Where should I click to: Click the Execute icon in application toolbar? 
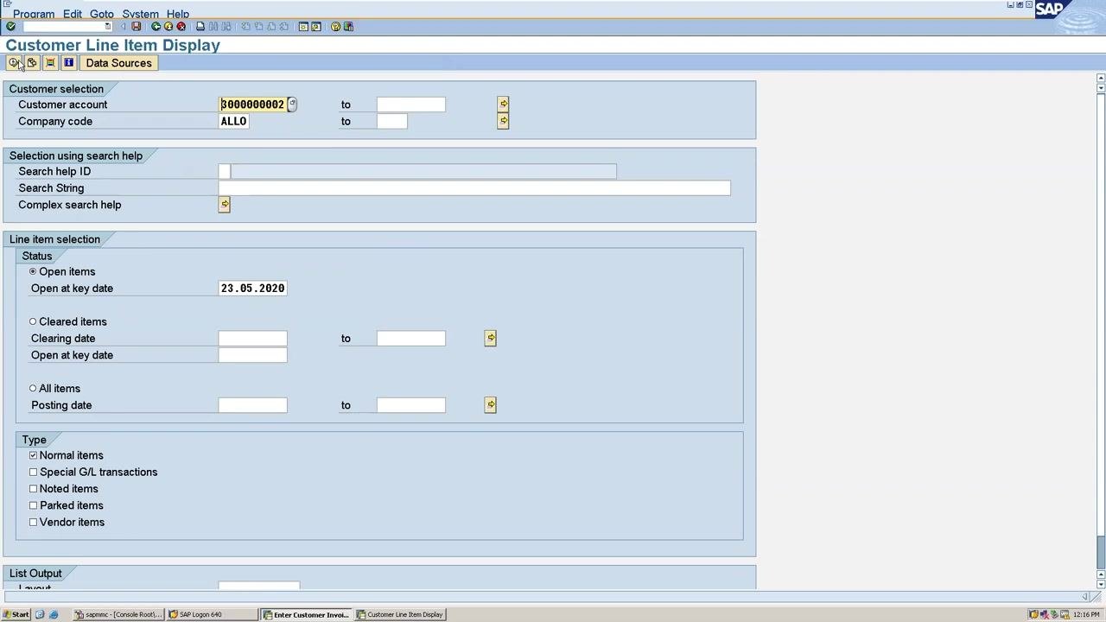click(x=13, y=63)
